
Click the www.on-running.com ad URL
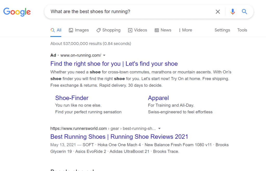tap(81, 55)
